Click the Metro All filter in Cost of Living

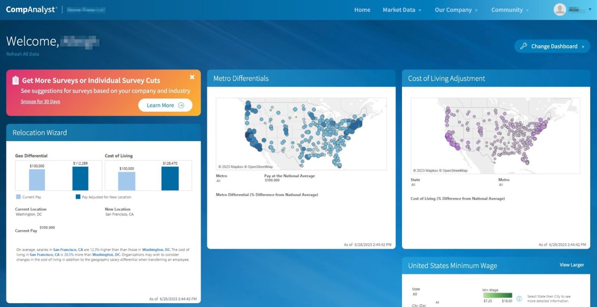501,185
